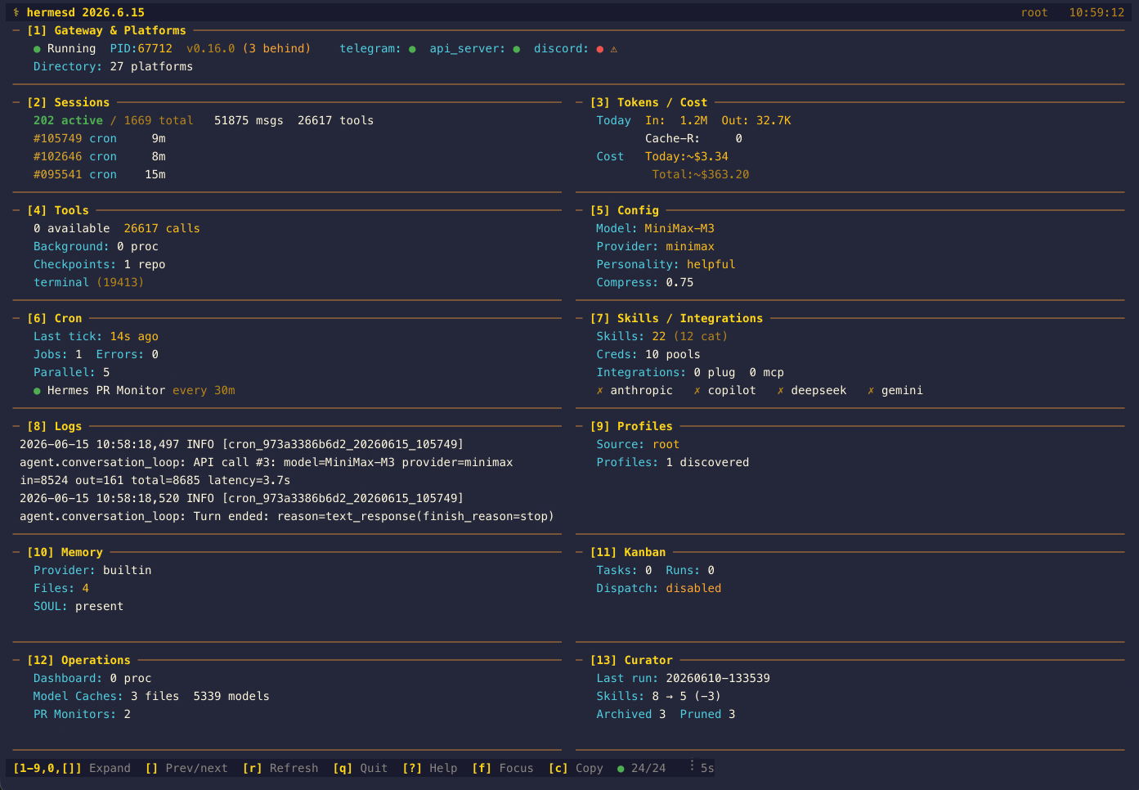
Task: Click the PR Monitors: 2 line
Action: click(82, 714)
